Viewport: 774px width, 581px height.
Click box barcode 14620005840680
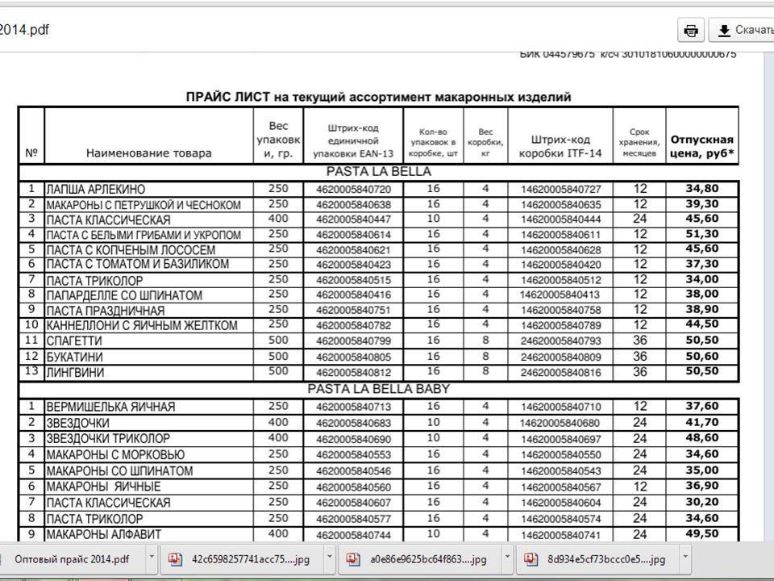[x=560, y=423]
